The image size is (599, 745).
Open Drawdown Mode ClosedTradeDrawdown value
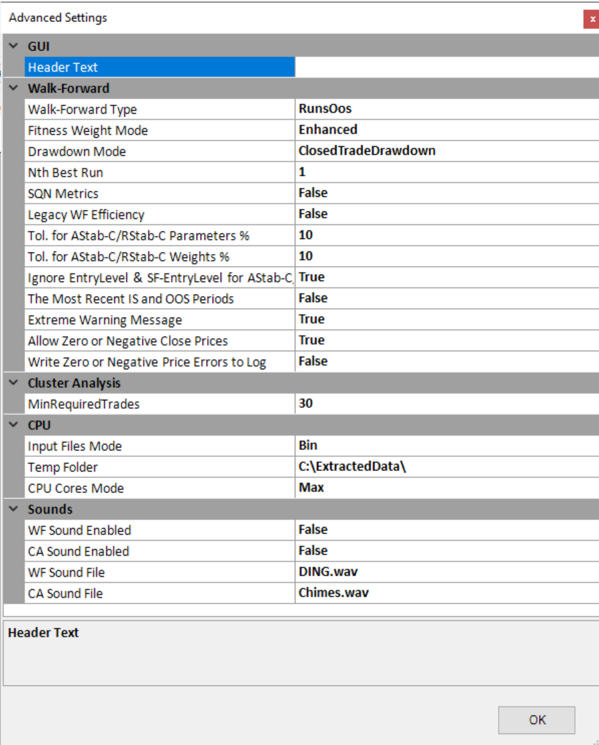(x=446, y=151)
